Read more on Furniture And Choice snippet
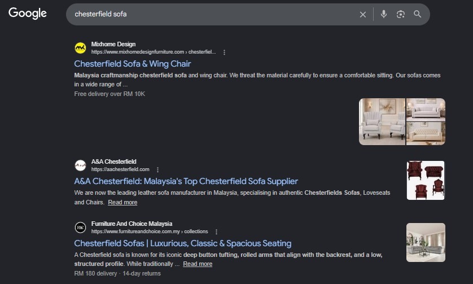The image size is (473, 284). [x=198, y=264]
